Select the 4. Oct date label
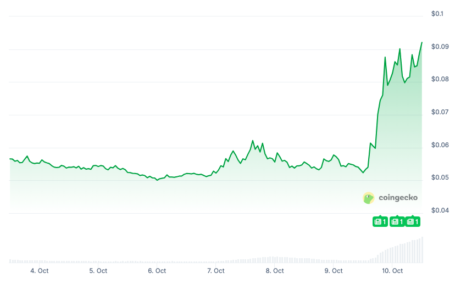This screenshot has height=284, width=455. pyautogui.click(x=40, y=271)
